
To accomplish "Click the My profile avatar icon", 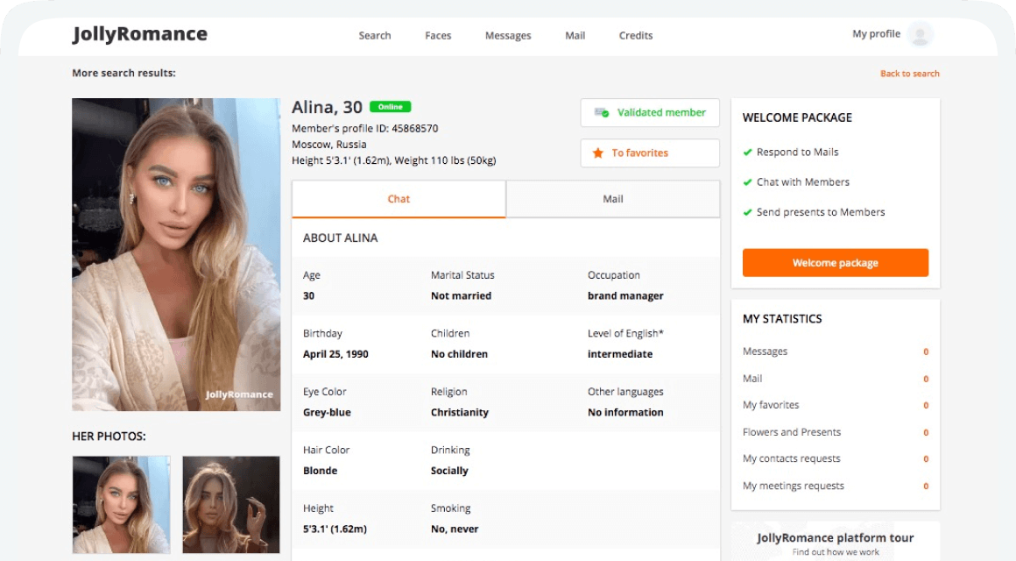I will (920, 35).
